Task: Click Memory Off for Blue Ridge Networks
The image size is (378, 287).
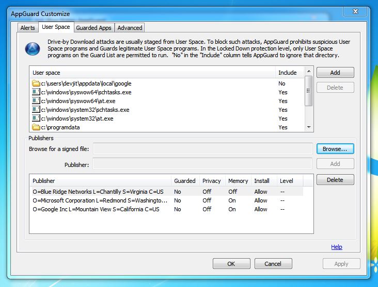Action: (232, 192)
